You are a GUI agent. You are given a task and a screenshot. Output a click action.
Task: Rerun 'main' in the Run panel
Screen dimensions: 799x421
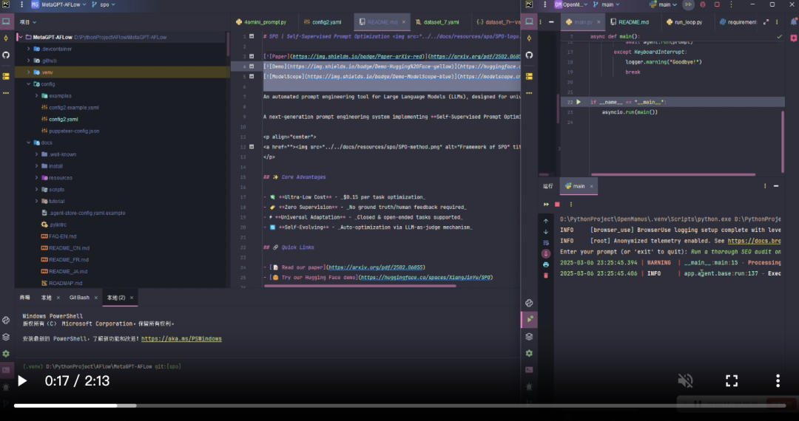point(546,205)
